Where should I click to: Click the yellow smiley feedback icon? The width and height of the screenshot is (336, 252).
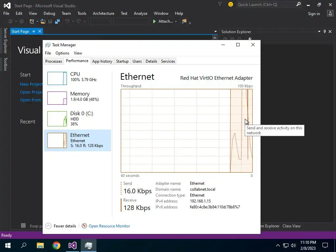point(231,4)
